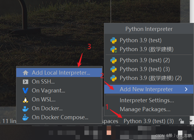Click the terminal icon beside On SSH
Viewport: 194px width, 140px height.
[26, 82]
